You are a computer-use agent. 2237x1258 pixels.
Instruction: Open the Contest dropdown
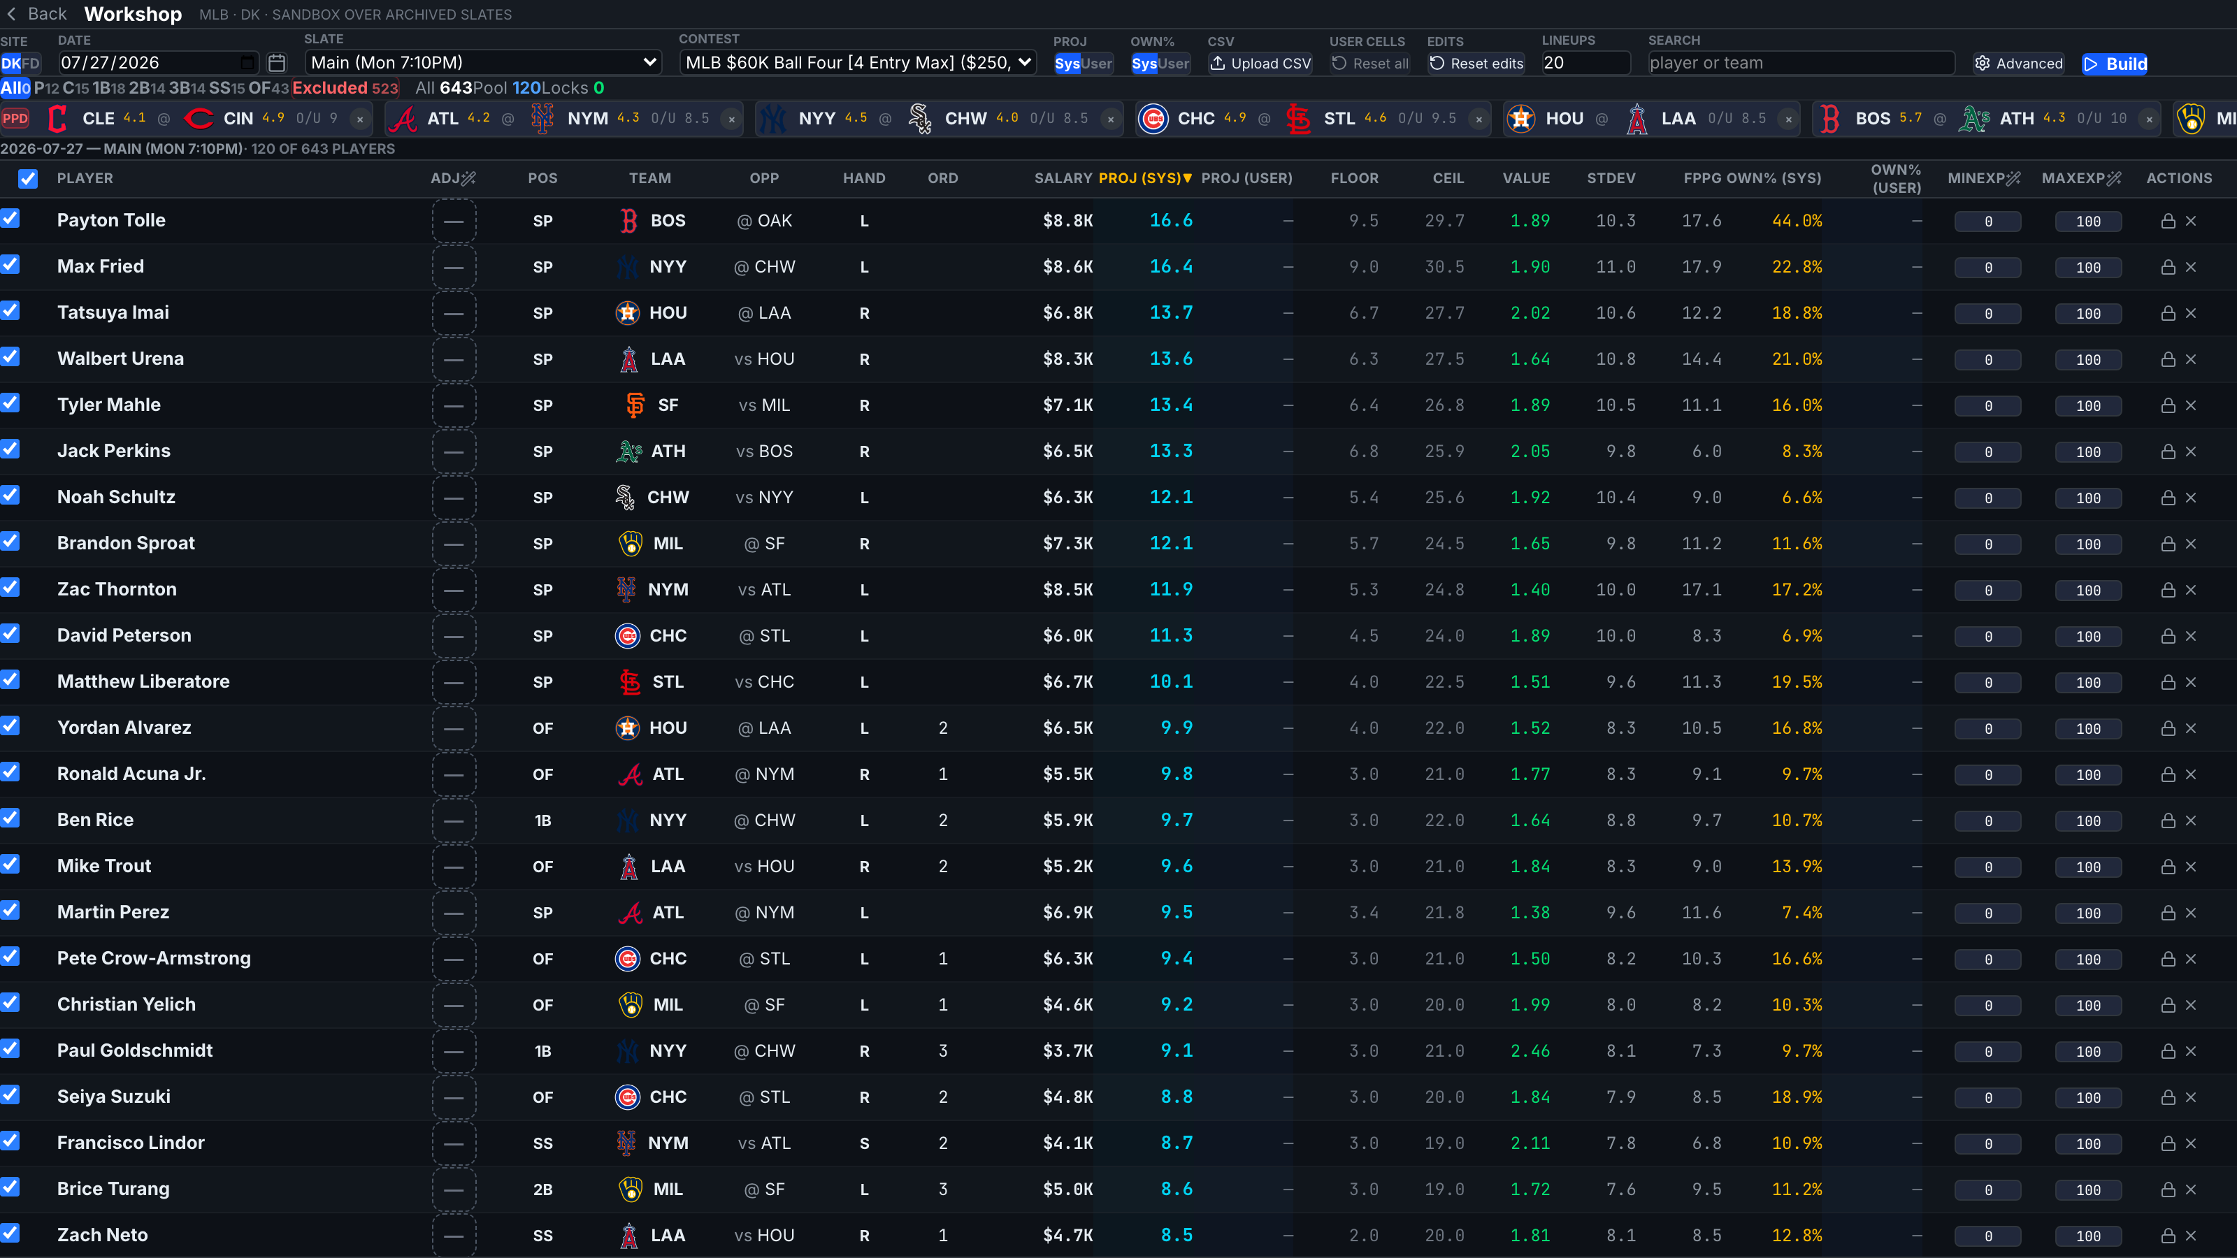858,62
